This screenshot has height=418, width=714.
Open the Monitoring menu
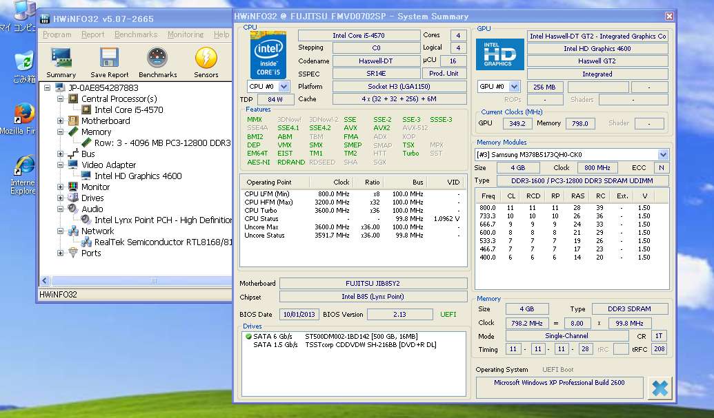[185, 34]
